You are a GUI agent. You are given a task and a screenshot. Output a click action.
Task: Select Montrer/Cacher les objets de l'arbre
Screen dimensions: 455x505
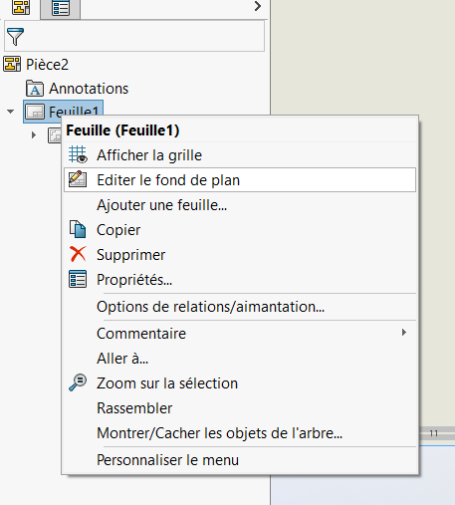point(219,433)
